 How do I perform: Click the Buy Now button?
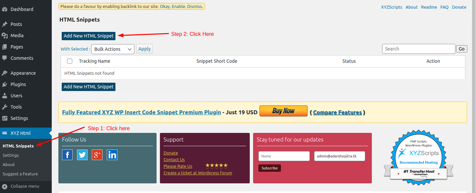[283, 111]
